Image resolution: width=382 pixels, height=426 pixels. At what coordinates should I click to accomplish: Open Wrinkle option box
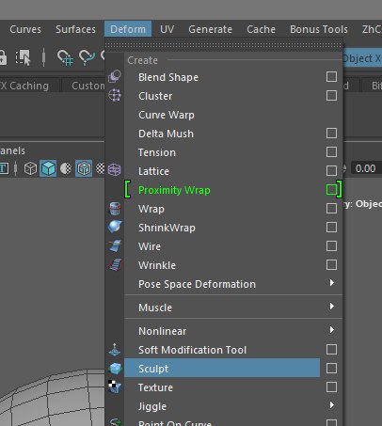331,265
